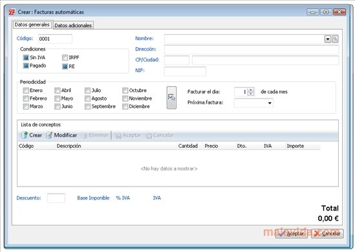Switch to the Datos adicionales tab
This screenshot has width=355, height=252.
point(73,25)
